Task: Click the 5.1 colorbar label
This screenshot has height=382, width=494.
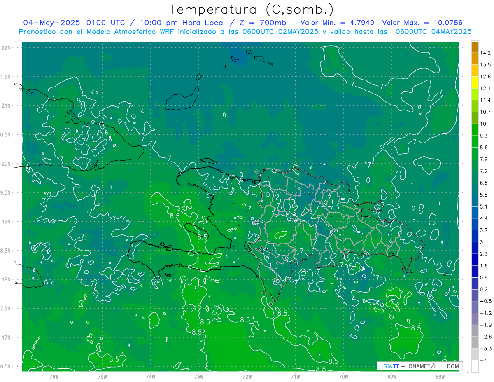Action: click(x=484, y=206)
